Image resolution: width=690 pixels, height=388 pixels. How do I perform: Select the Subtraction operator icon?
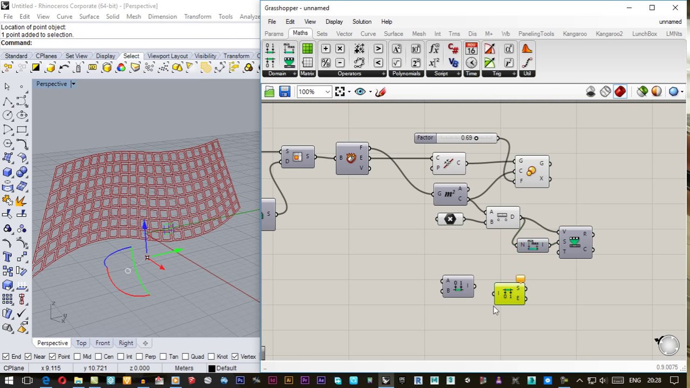tap(340, 63)
